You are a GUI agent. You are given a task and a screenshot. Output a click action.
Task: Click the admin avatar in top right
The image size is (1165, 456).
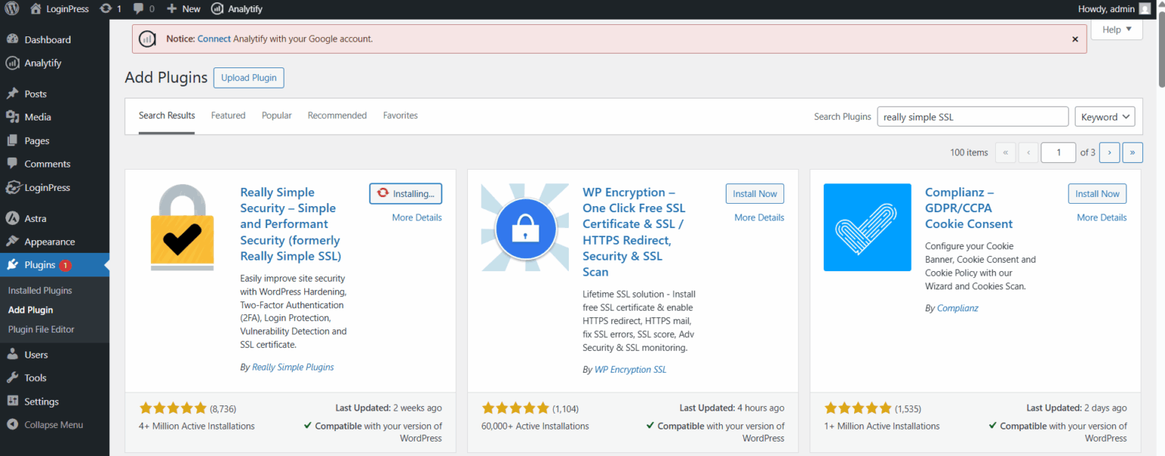(x=1145, y=9)
